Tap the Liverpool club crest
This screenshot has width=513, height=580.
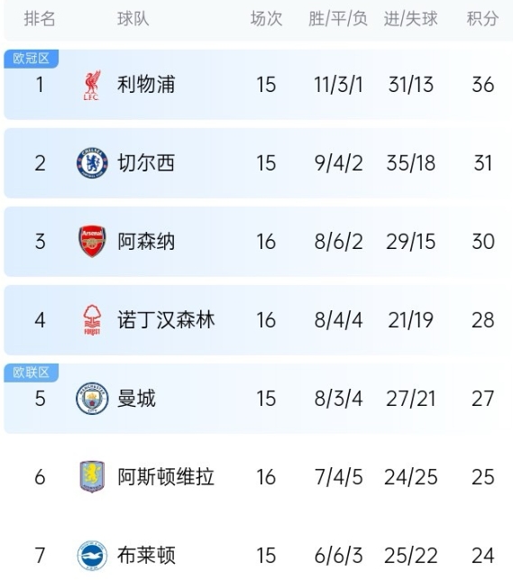click(x=91, y=86)
